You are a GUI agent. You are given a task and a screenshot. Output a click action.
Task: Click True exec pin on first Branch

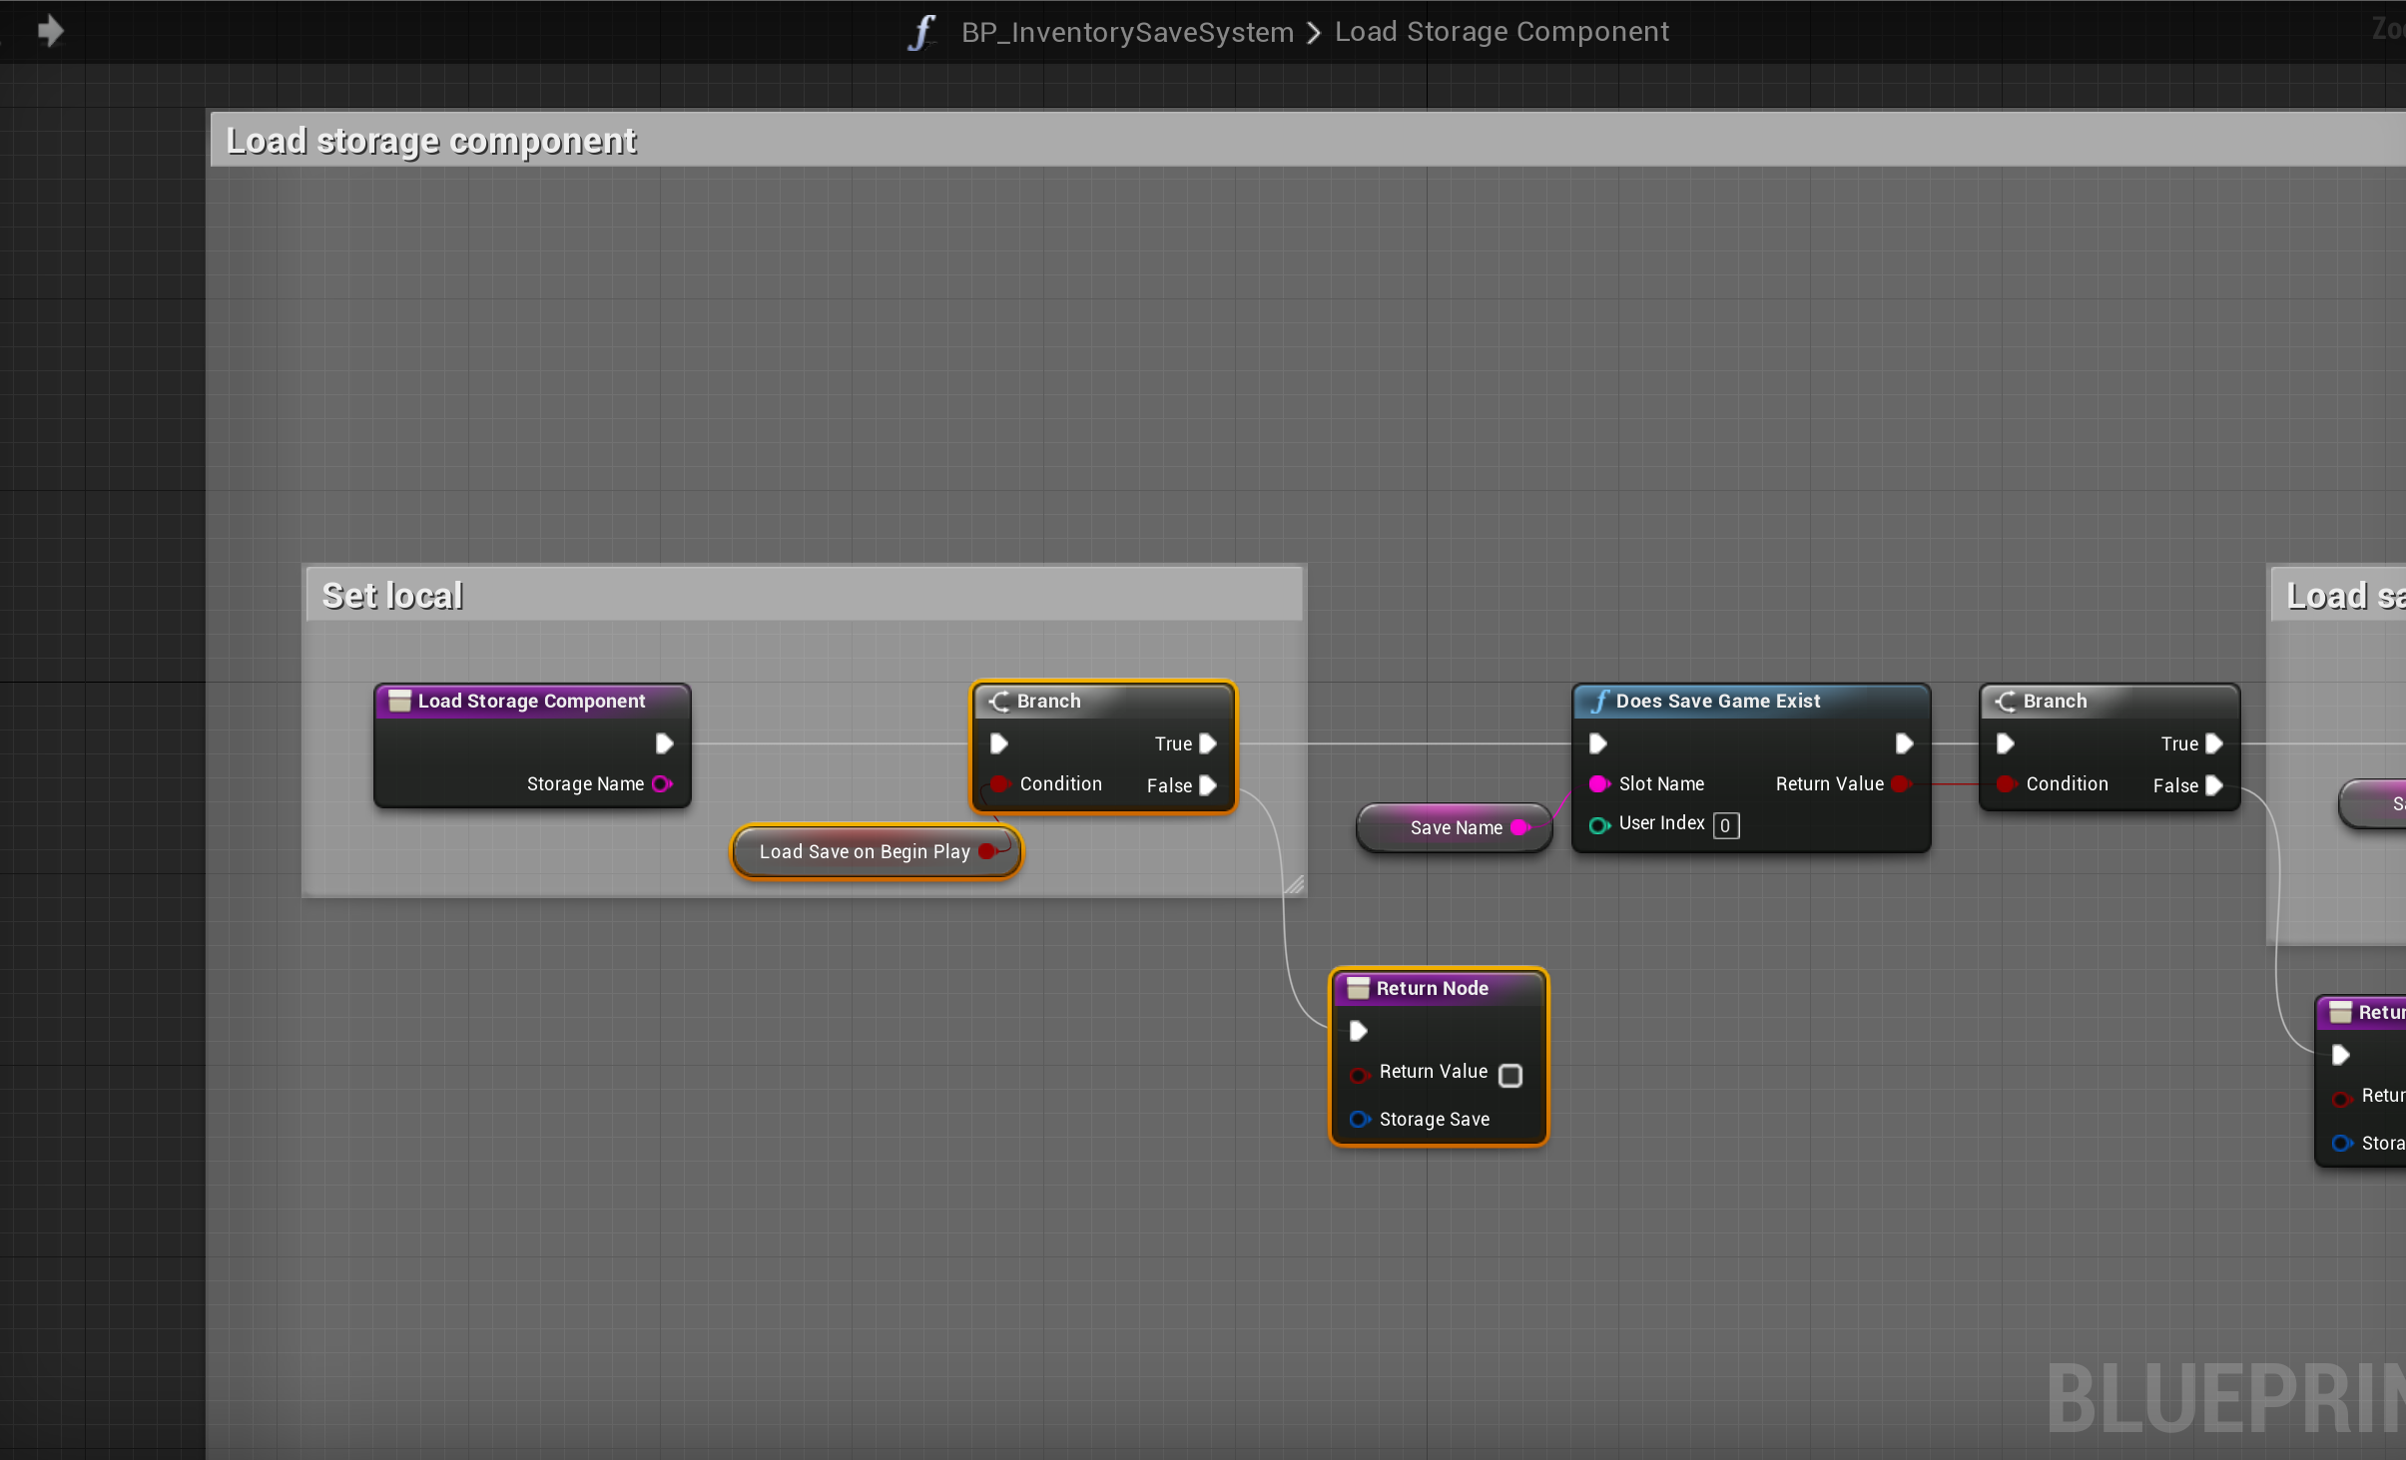click(x=1208, y=743)
